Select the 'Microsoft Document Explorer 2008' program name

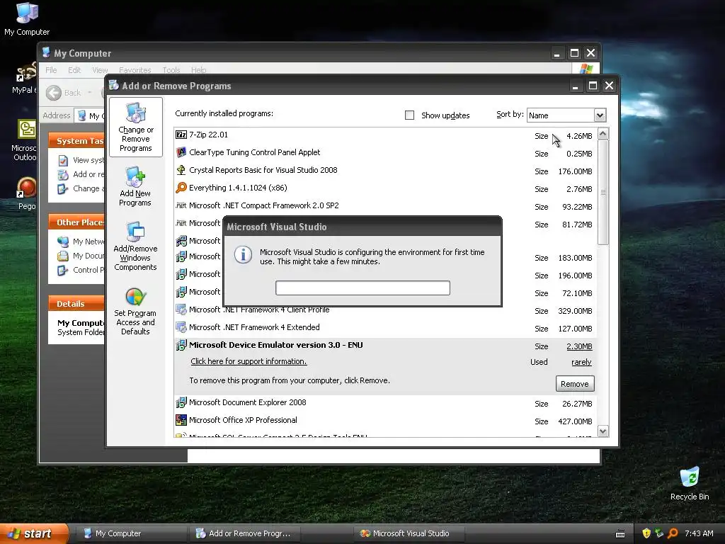tap(247, 402)
